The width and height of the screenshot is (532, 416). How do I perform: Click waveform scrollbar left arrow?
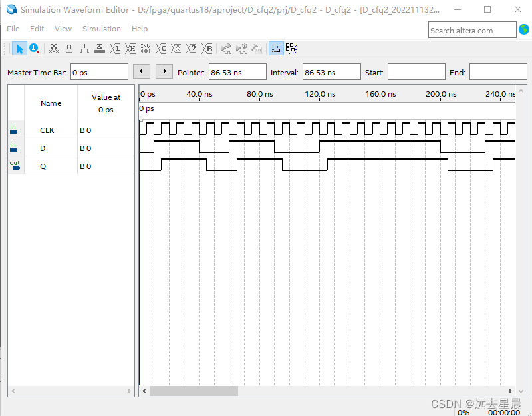click(x=144, y=391)
